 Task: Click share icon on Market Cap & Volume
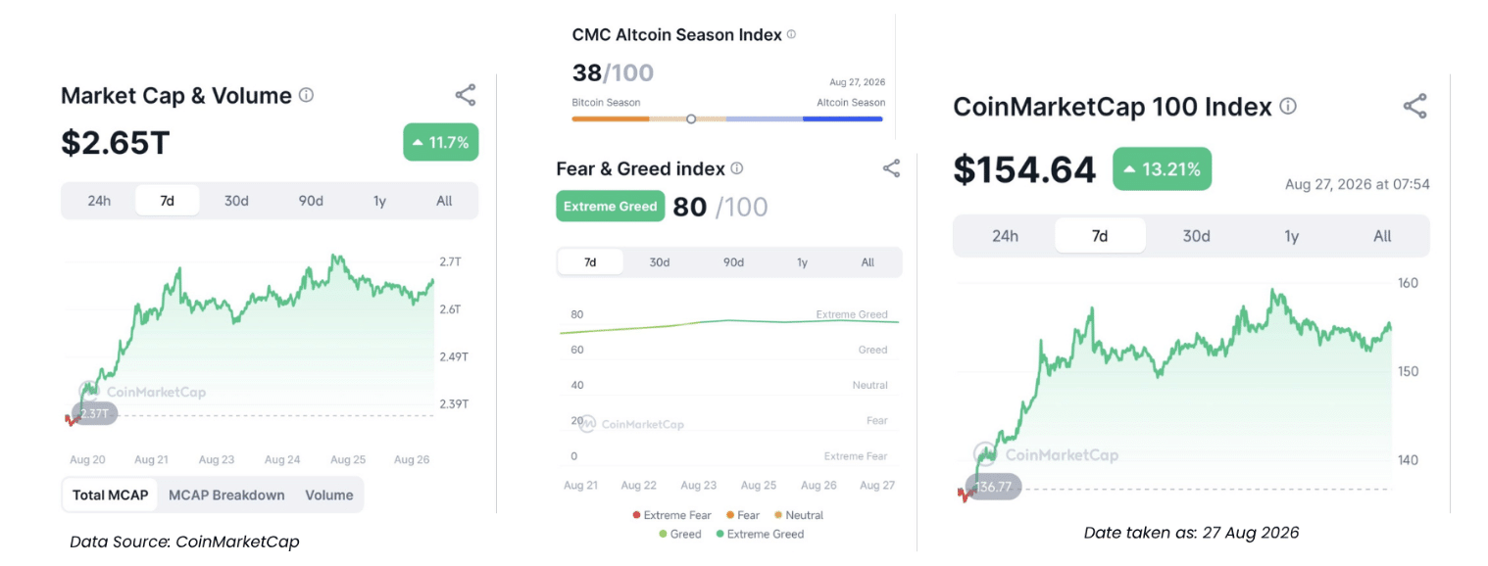click(x=466, y=95)
